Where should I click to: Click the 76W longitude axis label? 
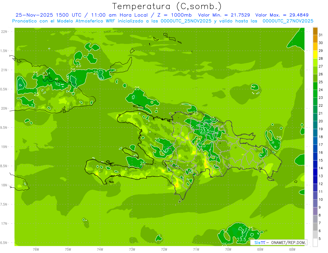point(36,249)
